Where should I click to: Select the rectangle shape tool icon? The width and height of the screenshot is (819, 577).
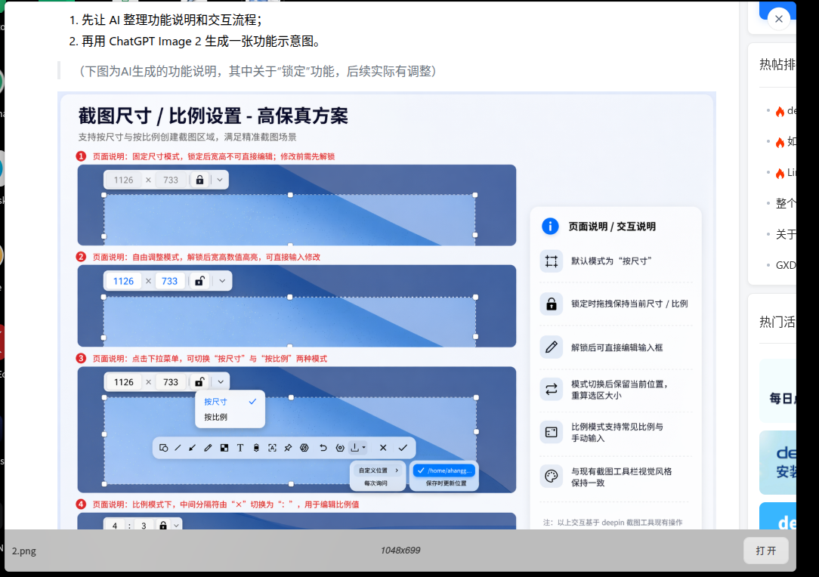click(x=163, y=448)
